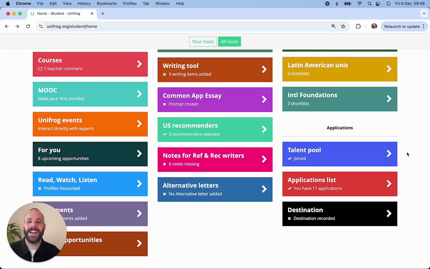Screen dimensions: 430x269
Task: Bookmark this page with the star icon
Action: (x=343, y=26)
